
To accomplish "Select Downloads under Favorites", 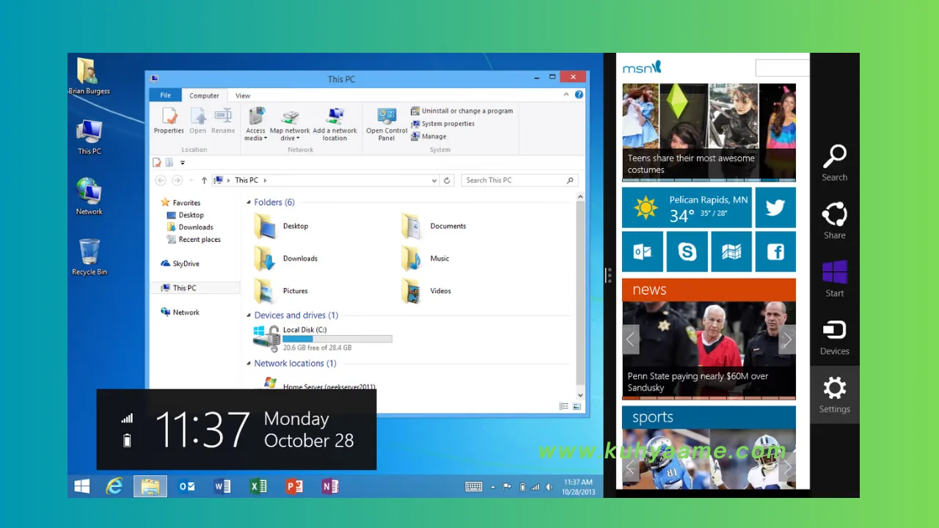I will click(x=189, y=227).
